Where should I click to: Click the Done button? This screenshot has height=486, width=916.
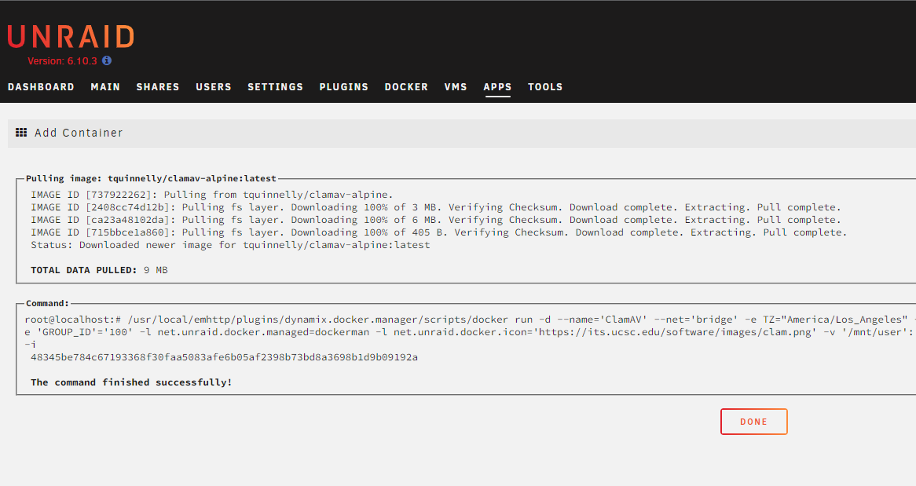click(753, 422)
